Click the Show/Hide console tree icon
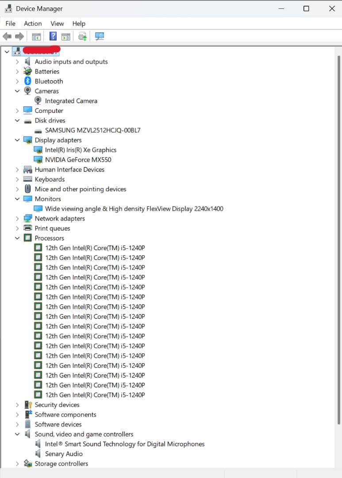This screenshot has width=342, height=478. pos(36,37)
